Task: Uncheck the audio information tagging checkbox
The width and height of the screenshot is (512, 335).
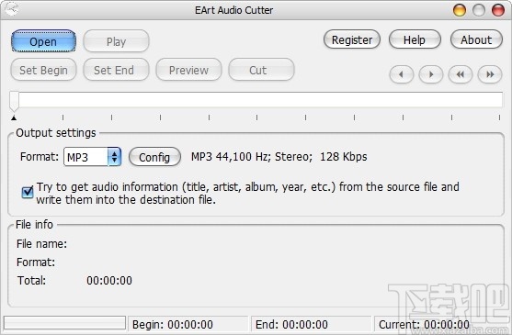Action: pyautogui.click(x=28, y=192)
